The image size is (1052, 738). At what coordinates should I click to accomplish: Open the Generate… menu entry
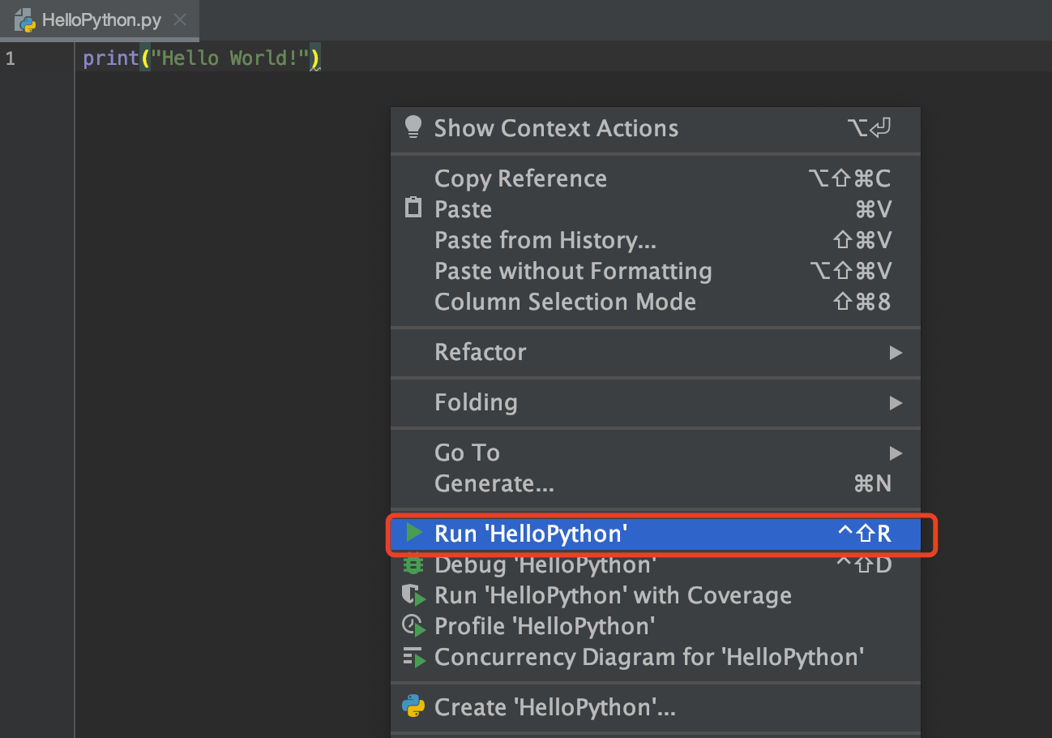click(x=656, y=483)
